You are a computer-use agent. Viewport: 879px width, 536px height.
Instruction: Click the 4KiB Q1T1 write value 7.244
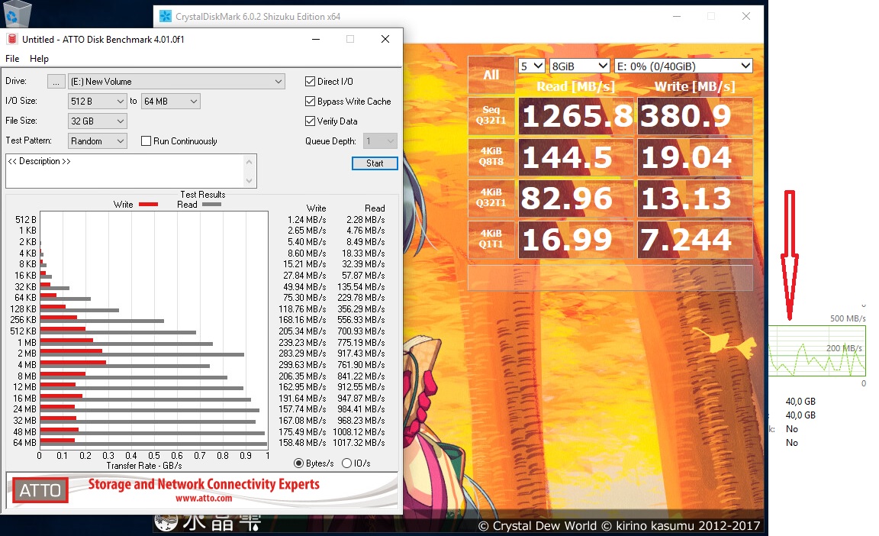[694, 240]
